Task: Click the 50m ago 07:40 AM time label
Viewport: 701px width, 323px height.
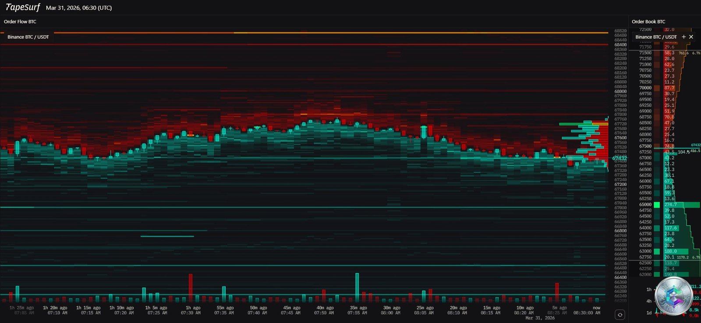Action: (257, 310)
